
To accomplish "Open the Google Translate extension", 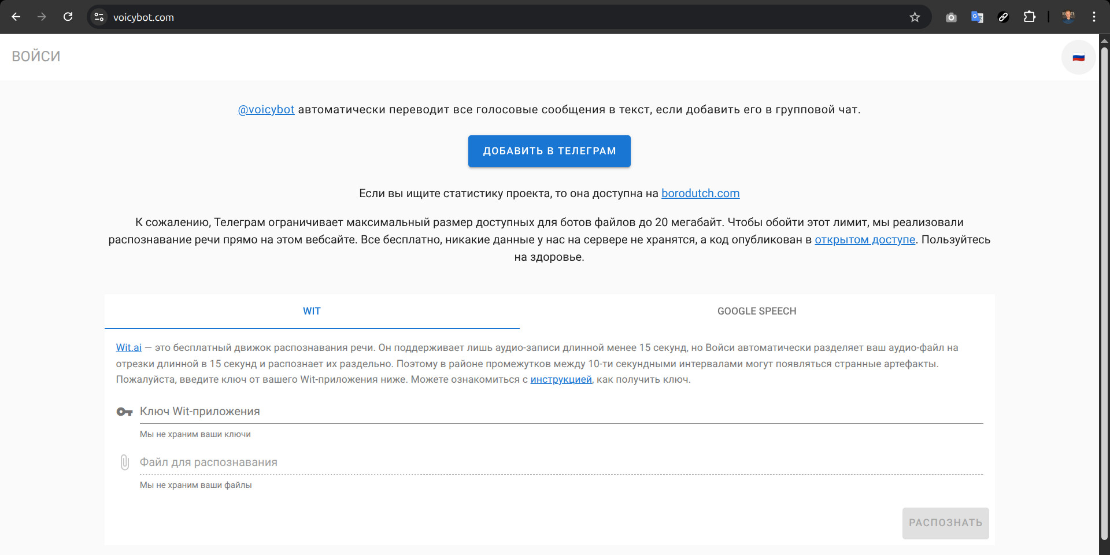I will (x=977, y=17).
